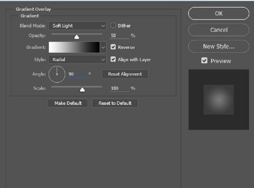Click Reset to Default button
Image resolution: width=254 pixels, height=188 pixels.
(x=115, y=103)
